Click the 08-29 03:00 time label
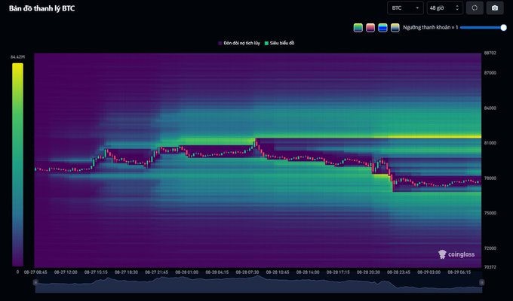This screenshot has height=301, width=513. [x=429, y=272]
